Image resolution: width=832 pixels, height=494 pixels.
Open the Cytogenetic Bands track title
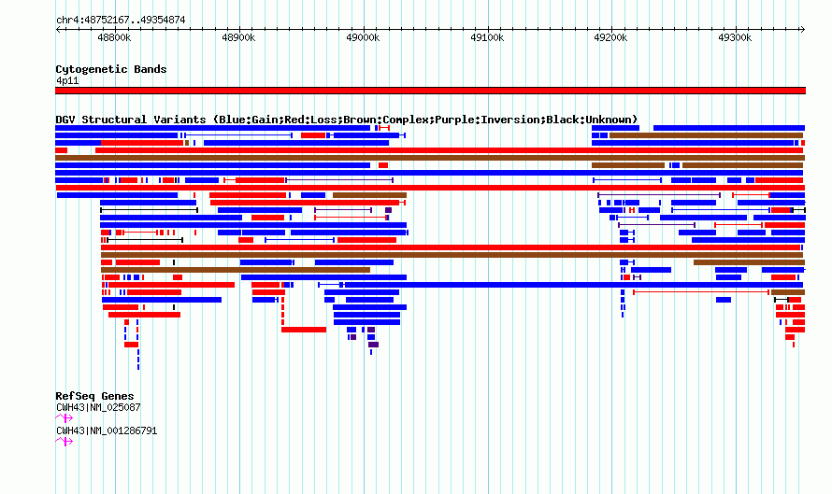pos(111,69)
